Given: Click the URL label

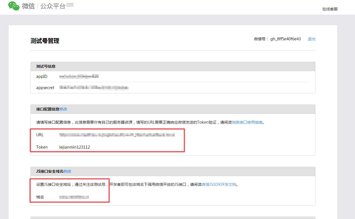Looking at the screenshot, I should pyautogui.click(x=40, y=135).
